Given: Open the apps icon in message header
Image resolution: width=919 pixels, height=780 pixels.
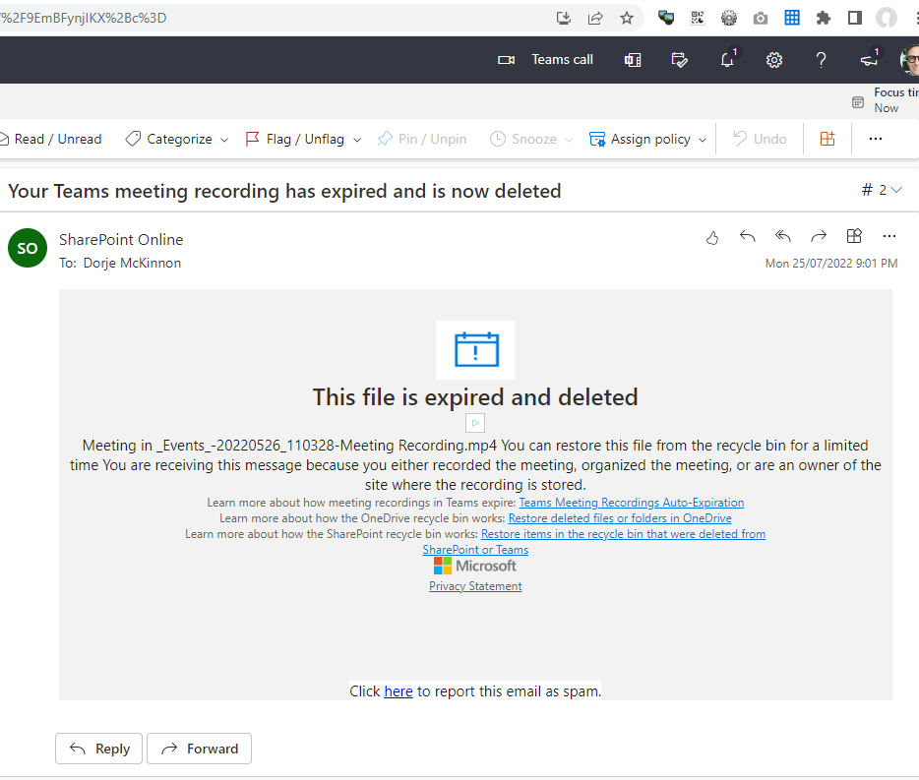Looking at the screenshot, I should [x=854, y=236].
